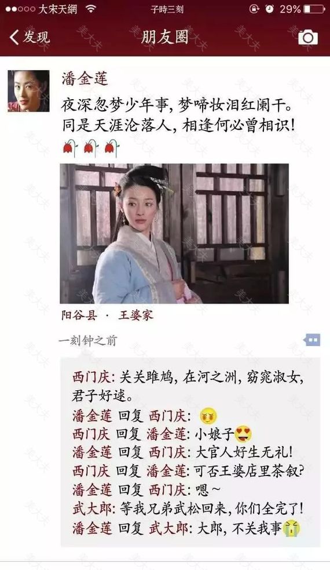Tap the heart-eyes emoji after 小娘子
The image size is (330, 570).
(243, 434)
